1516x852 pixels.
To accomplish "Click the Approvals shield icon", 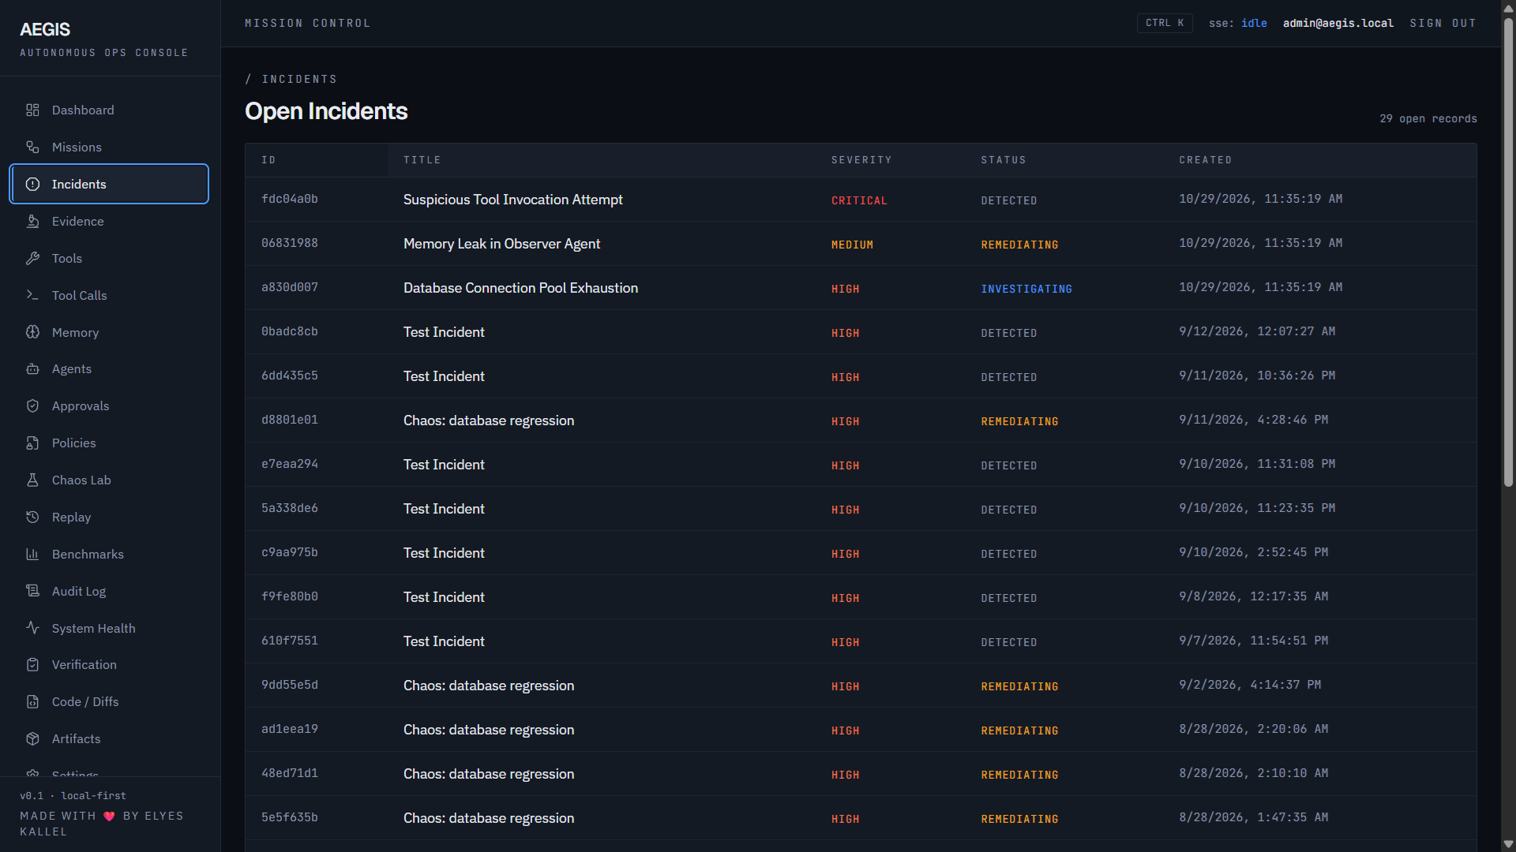I will [32, 406].
